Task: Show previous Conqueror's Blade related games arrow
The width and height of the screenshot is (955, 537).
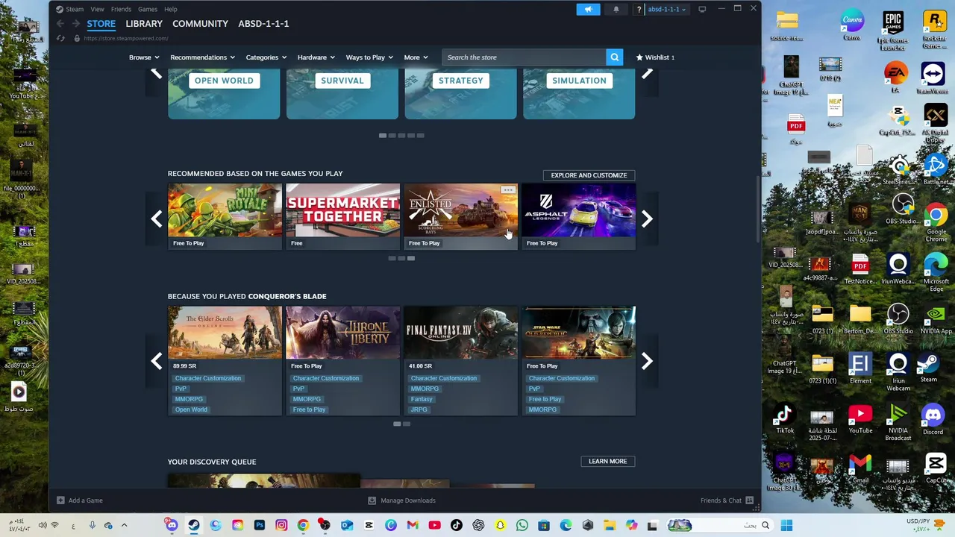Action: click(156, 361)
